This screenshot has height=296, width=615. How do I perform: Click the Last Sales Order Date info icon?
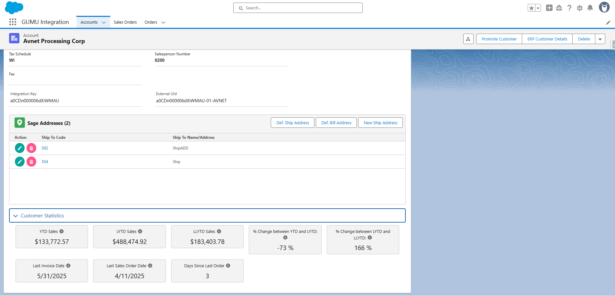[x=150, y=266]
